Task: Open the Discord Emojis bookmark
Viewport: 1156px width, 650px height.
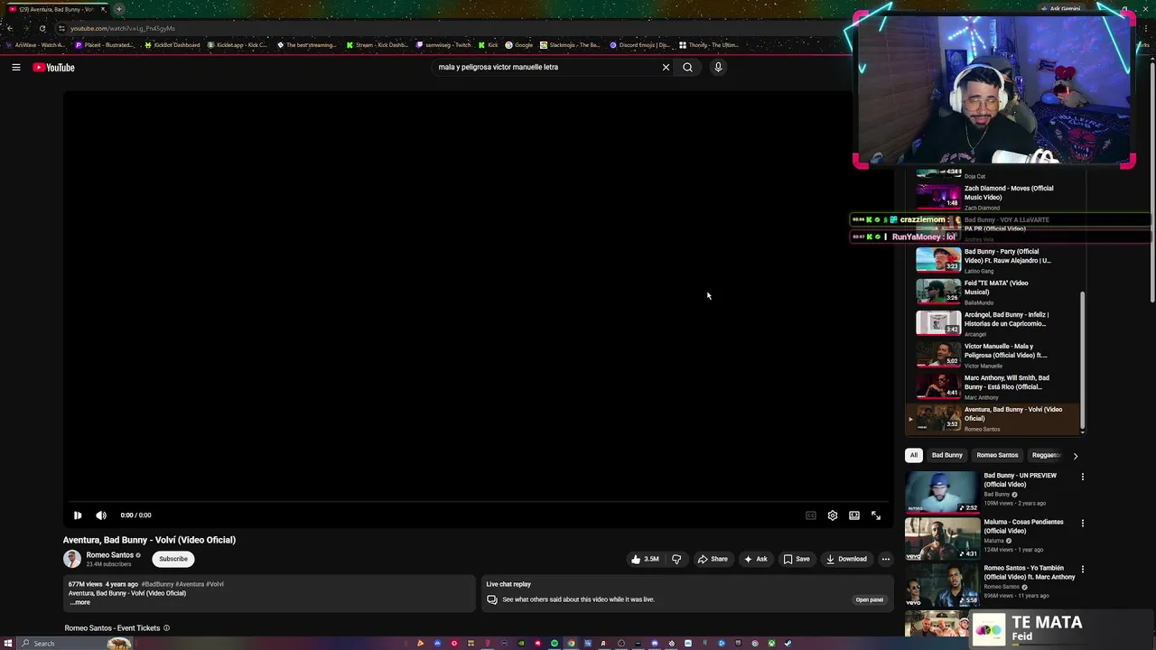Action: click(639, 45)
